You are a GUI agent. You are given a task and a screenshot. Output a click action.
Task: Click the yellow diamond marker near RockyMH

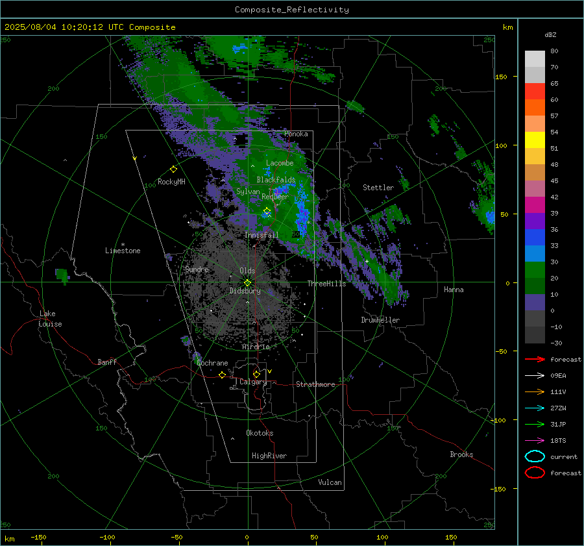pos(173,169)
